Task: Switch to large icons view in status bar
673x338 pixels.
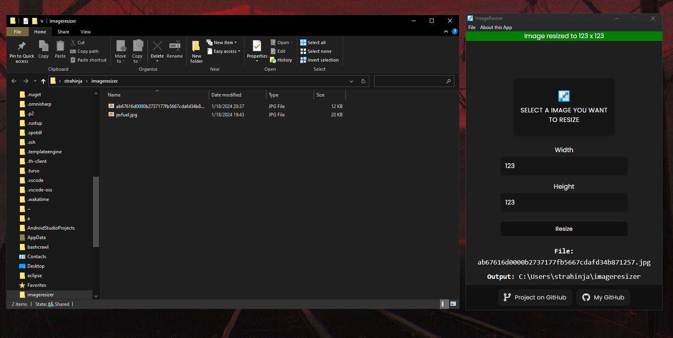Action: coord(453,304)
